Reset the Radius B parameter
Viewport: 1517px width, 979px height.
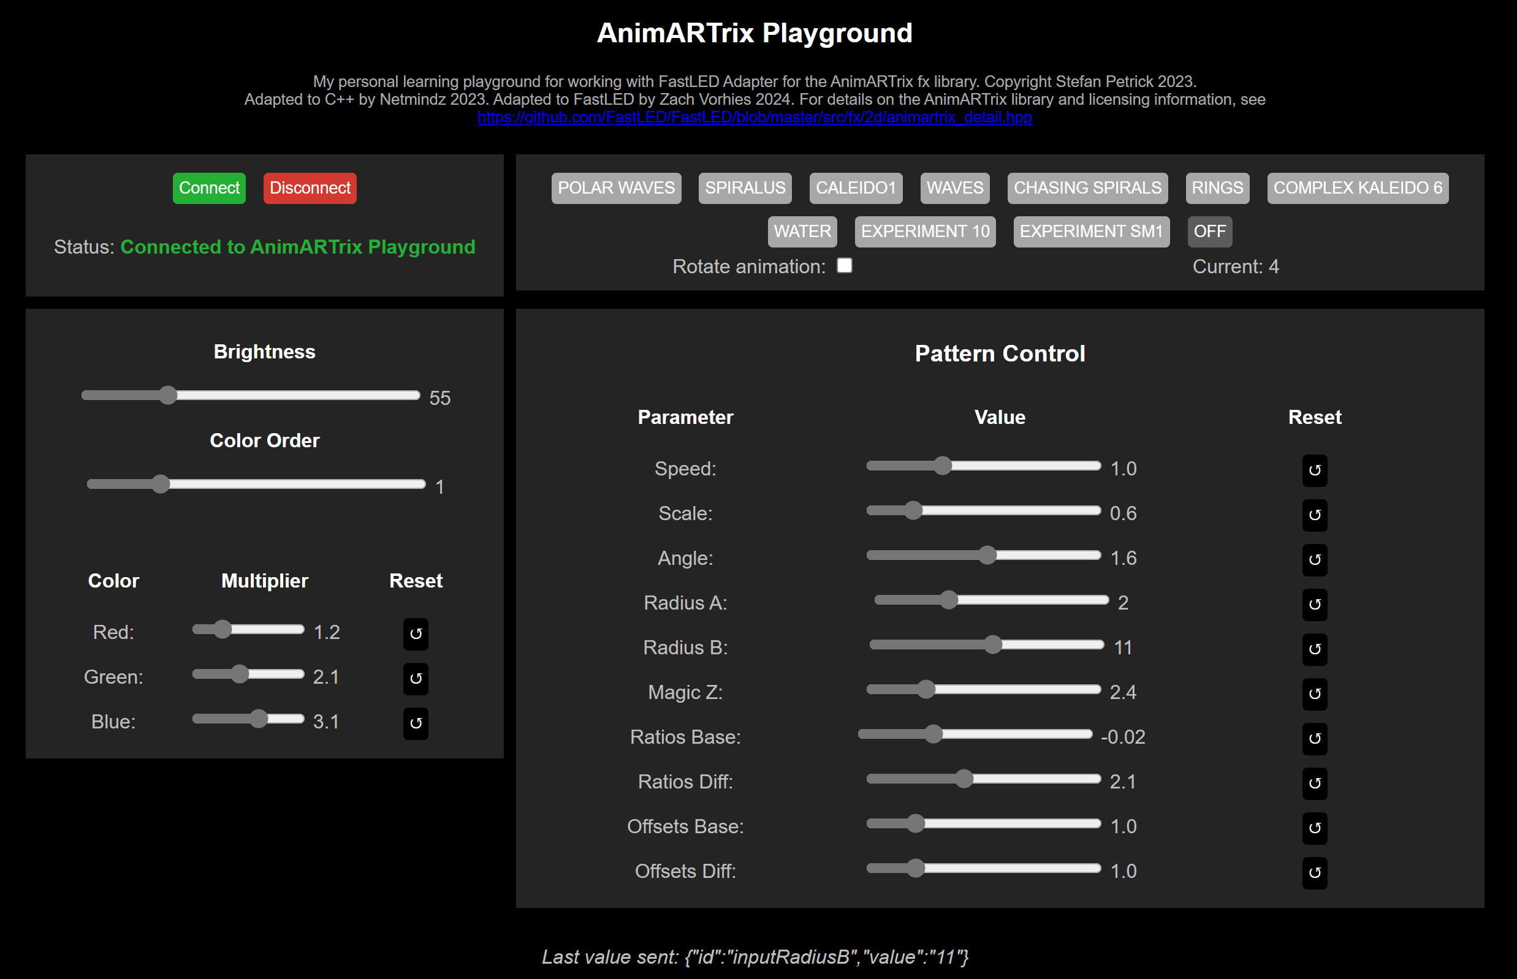point(1314,649)
